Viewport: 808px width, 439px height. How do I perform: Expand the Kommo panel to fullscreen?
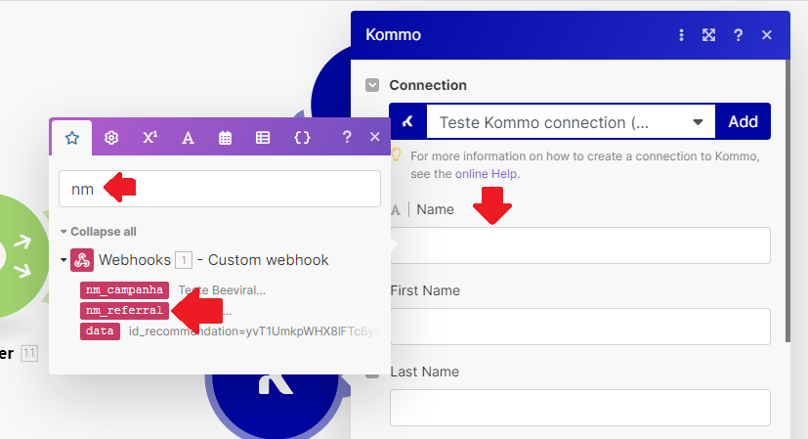(709, 35)
